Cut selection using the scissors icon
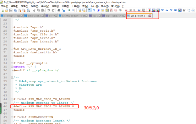Screen dimensions: 196x124 click(34, 10)
